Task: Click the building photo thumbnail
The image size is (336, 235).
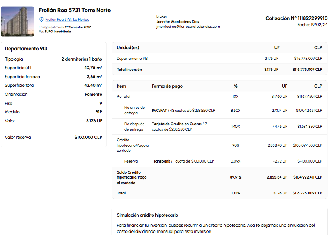Action: (x=18, y=21)
